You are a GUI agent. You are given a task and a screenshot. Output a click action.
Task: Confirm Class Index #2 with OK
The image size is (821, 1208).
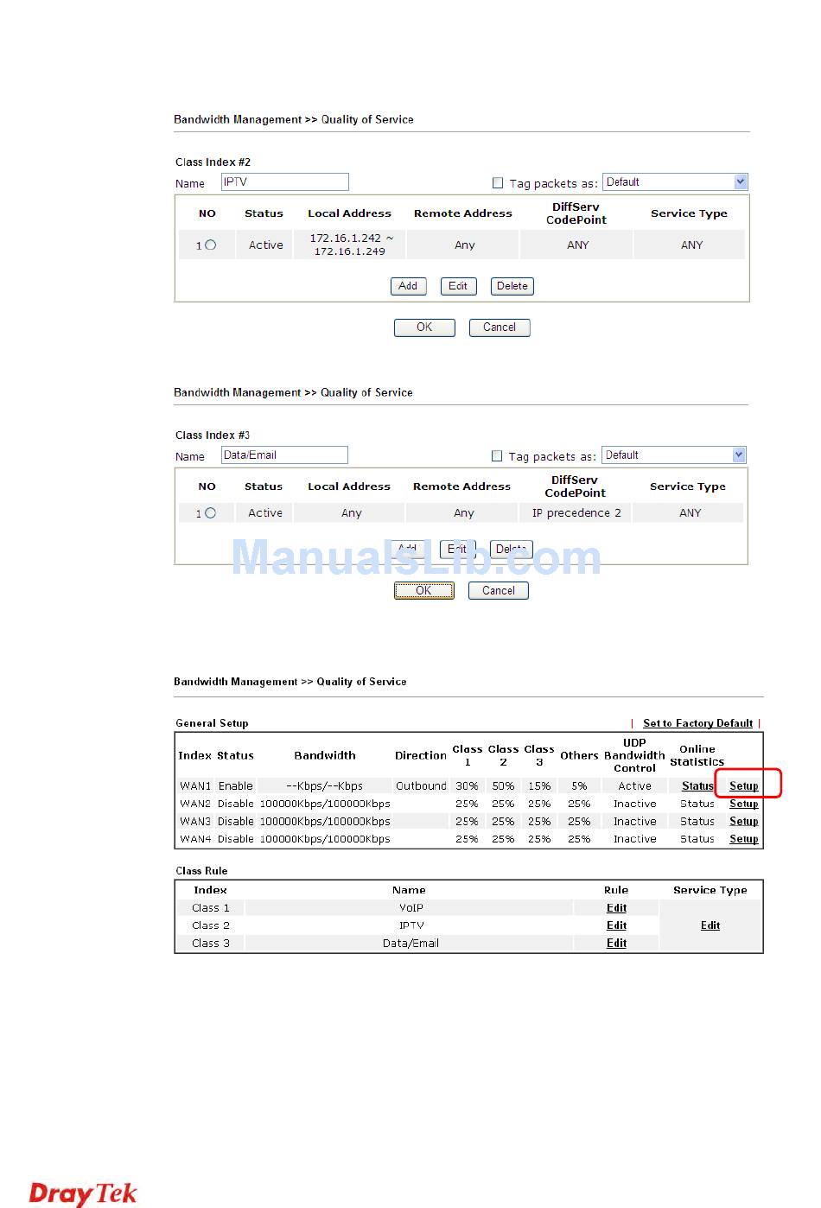click(424, 327)
